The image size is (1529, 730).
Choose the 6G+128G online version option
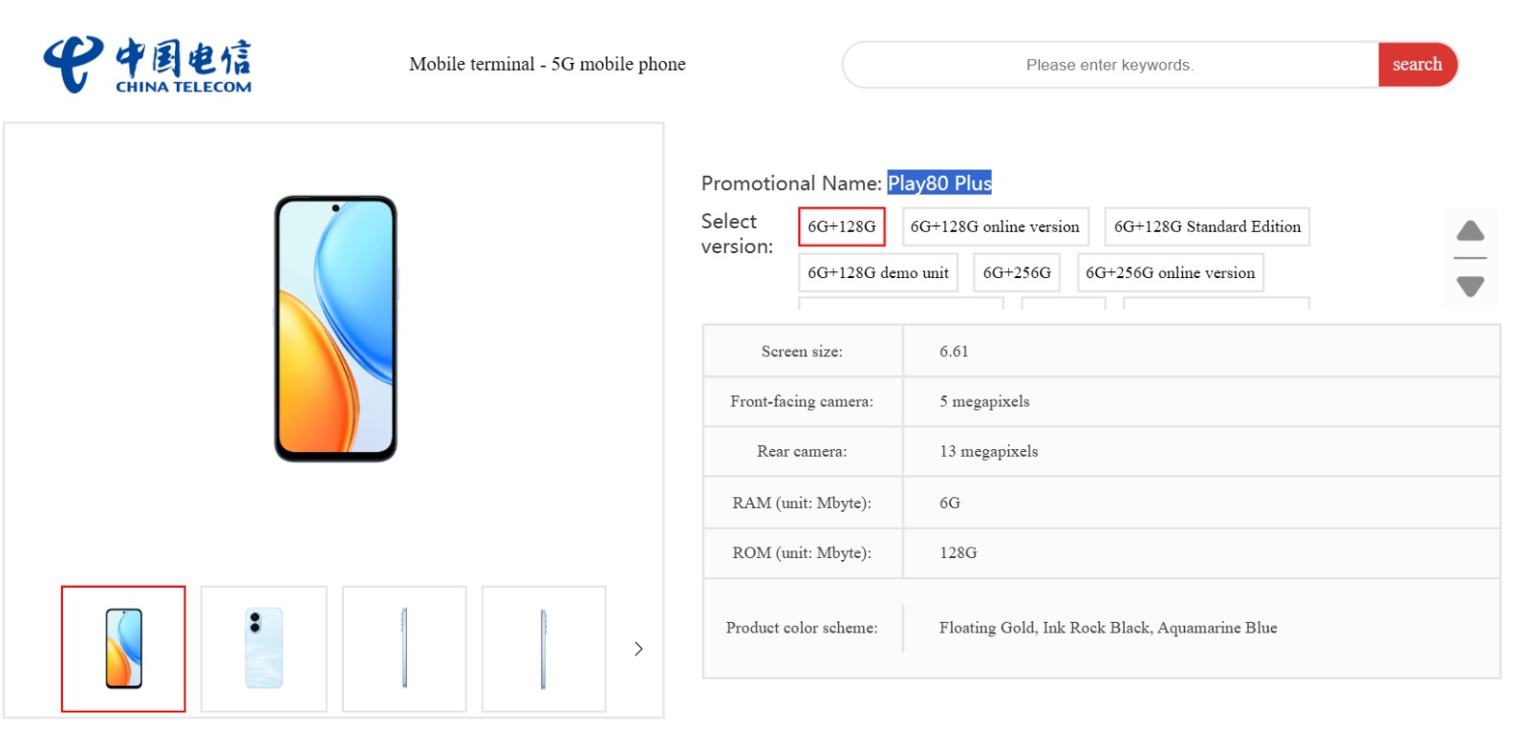coord(994,226)
